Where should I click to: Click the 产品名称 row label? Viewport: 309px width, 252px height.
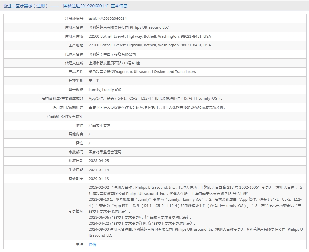(76, 72)
